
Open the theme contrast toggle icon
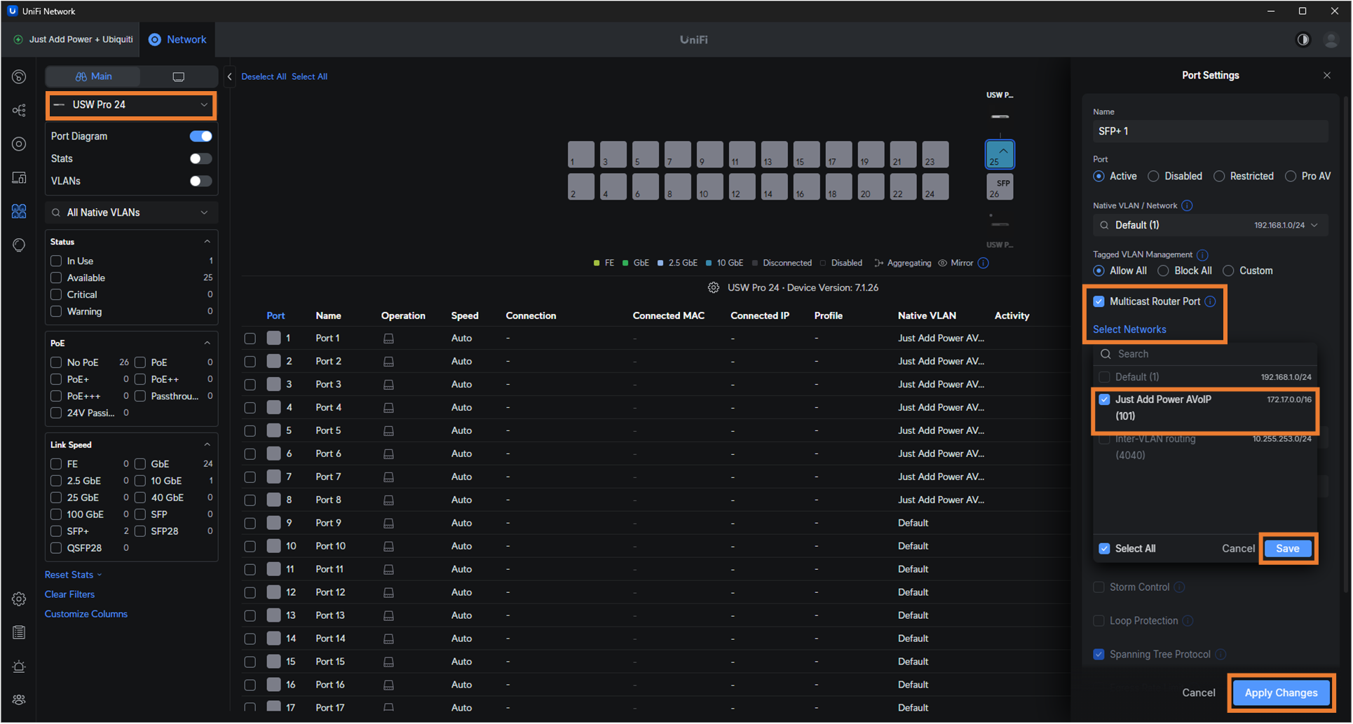pyautogui.click(x=1303, y=40)
